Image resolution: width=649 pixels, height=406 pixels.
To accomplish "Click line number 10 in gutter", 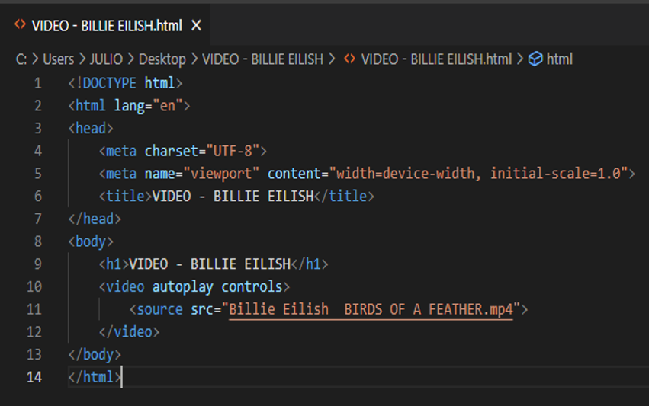I will point(34,287).
